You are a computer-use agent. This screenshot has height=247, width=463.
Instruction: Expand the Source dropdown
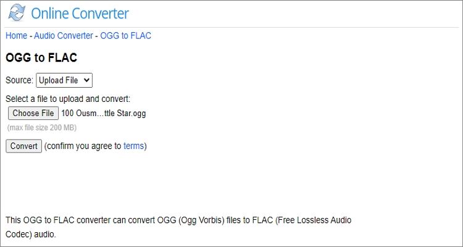tap(64, 80)
